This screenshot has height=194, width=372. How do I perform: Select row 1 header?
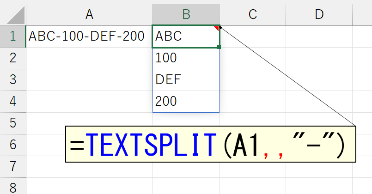(13, 36)
